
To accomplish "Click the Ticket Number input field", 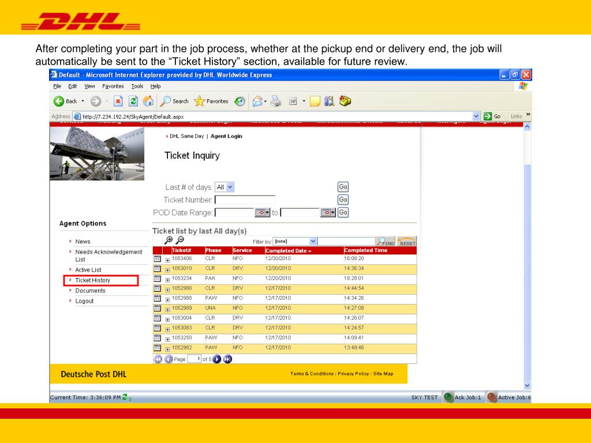I will [245, 200].
